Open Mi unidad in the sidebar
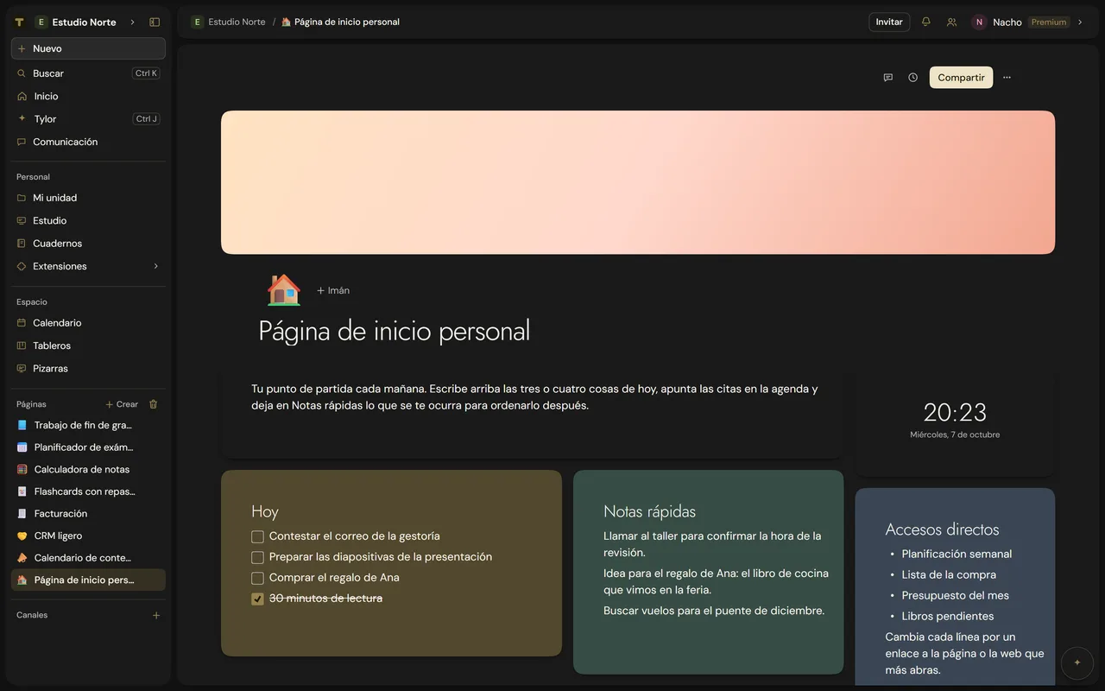The image size is (1105, 691). (88, 198)
